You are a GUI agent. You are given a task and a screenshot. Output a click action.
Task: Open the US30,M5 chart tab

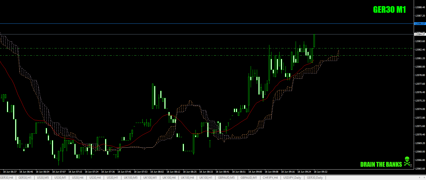[43, 178]
